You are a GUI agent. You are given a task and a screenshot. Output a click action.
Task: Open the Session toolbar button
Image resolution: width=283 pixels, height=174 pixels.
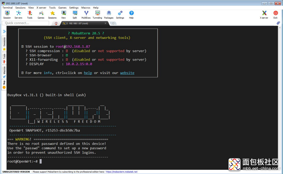[x=7, y=15]
